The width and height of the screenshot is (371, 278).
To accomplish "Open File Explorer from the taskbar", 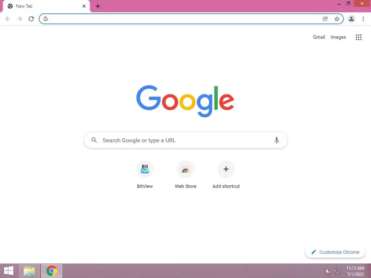I will point(29,271).
